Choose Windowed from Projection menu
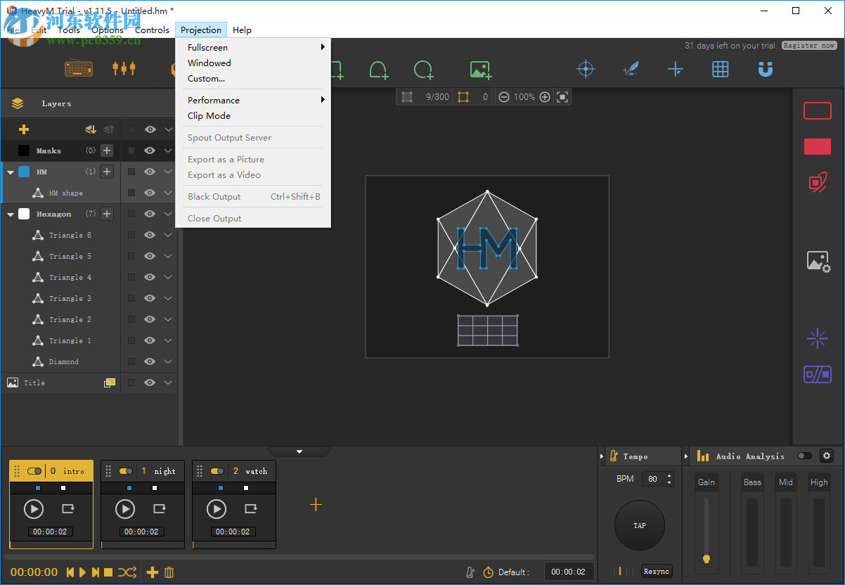Viewport: 845px width, 585px height. 209,63
